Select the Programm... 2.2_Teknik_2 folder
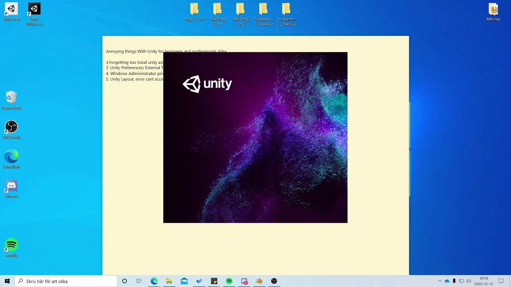511x287 pixels. pyautogui.click(x=287, y=14)
